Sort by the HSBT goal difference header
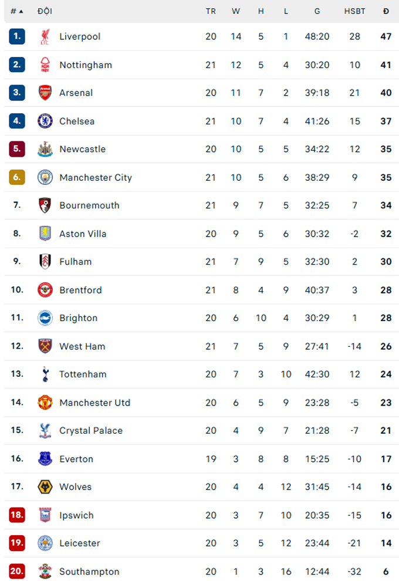This screenshot has height=581, width=399. (354, 12)
